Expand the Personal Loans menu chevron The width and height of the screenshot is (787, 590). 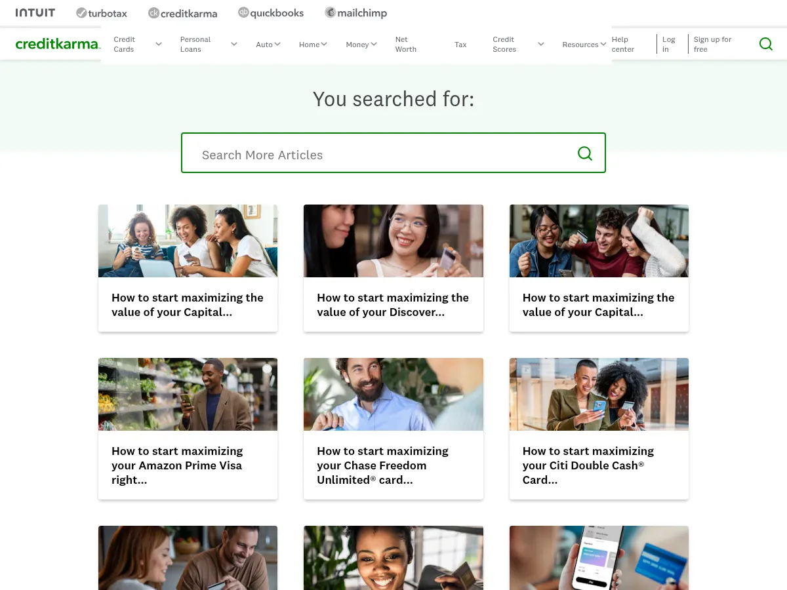pyautogui.click(x=233, y=44)
